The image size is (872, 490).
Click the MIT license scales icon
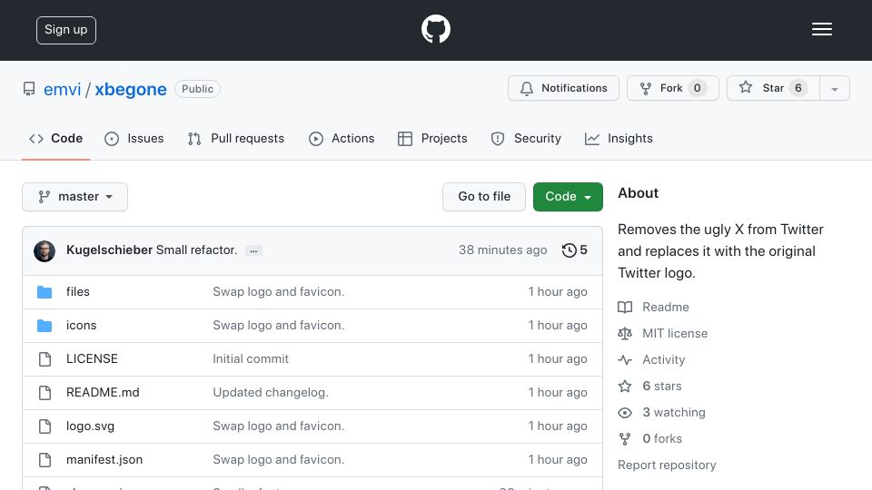click(625, 333)
